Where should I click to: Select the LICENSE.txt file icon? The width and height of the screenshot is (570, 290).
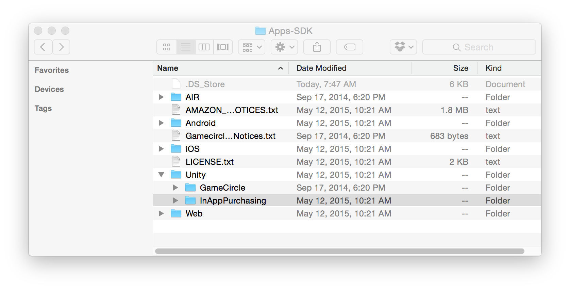[176, 162]
